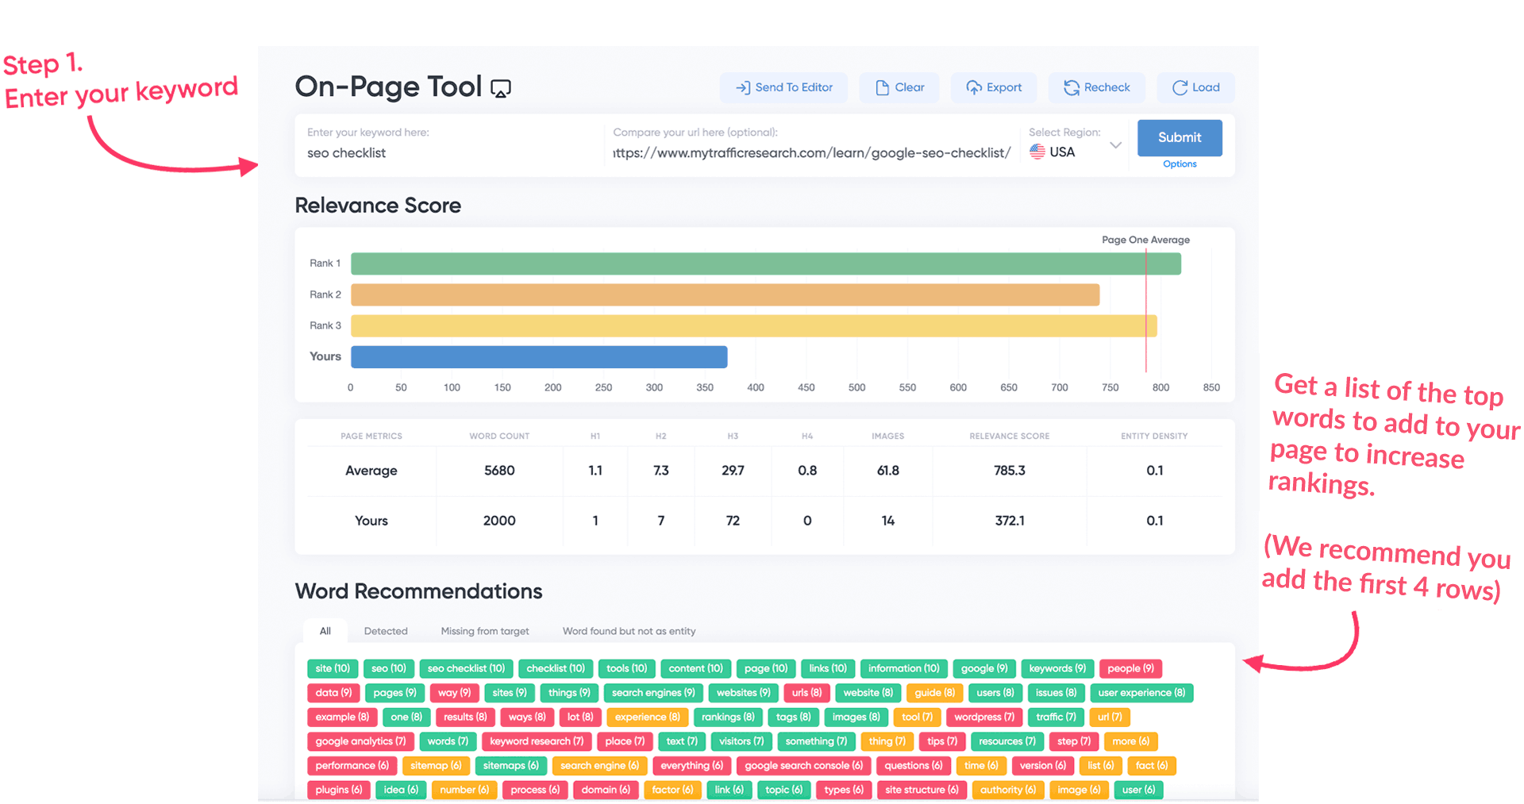Click the Send To Editor button label

click(x=794, y=88)
